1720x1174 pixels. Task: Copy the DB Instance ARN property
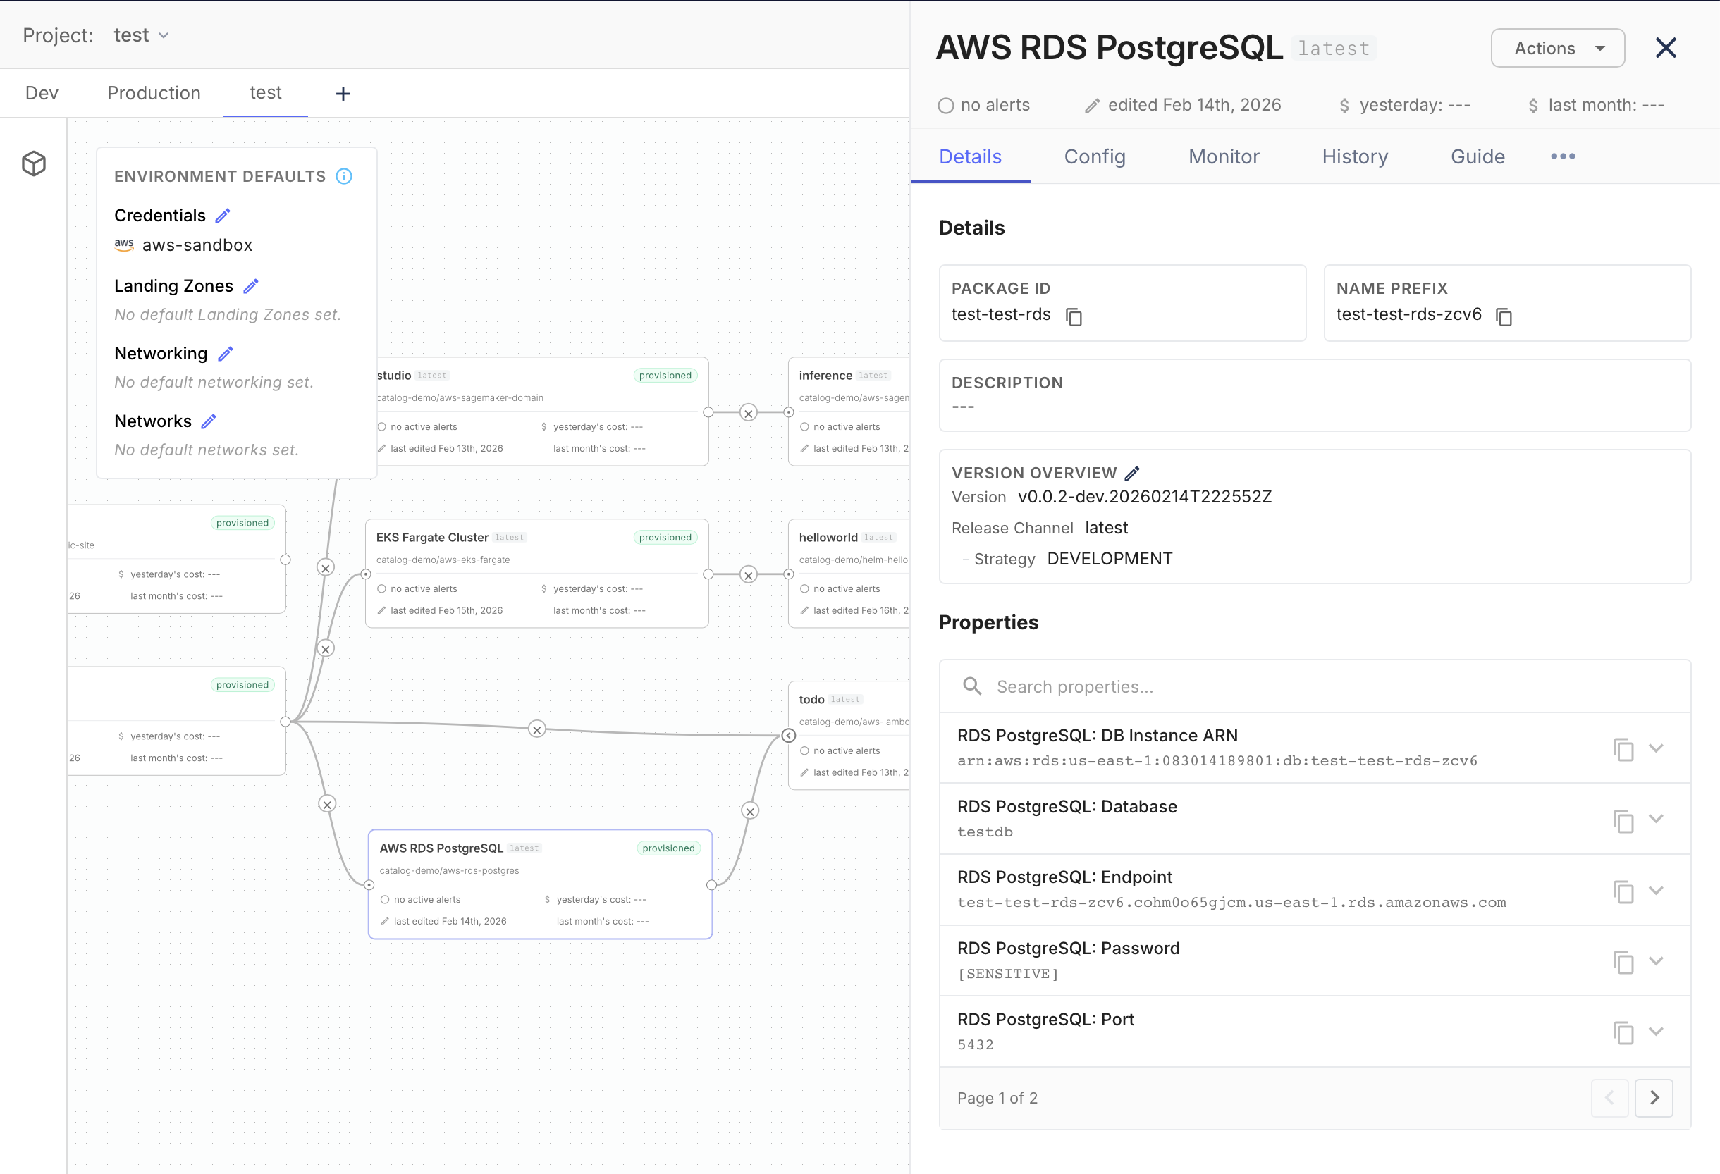click(x=1624, y=748)
